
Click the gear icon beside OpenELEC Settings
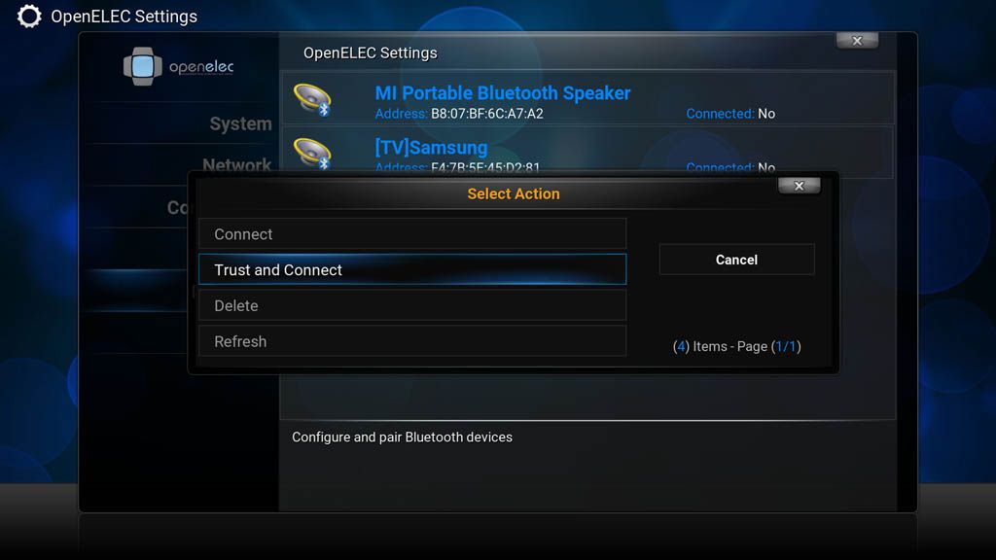(x=28, y=16)
